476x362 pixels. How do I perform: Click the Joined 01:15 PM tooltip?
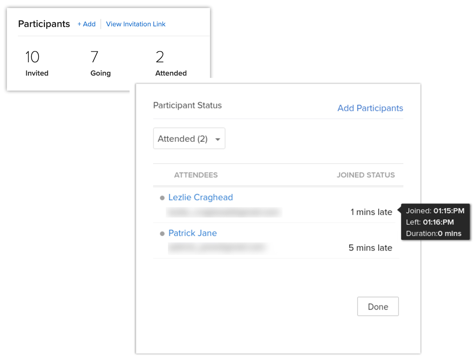(435, 222)
